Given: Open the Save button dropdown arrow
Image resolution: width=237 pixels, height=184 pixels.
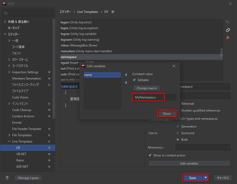Looking at the screenshot, I should [x=205, y=178].
